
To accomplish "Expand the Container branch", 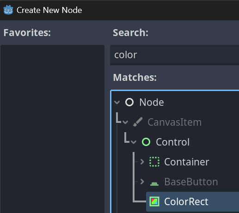I will click(142, 162).
